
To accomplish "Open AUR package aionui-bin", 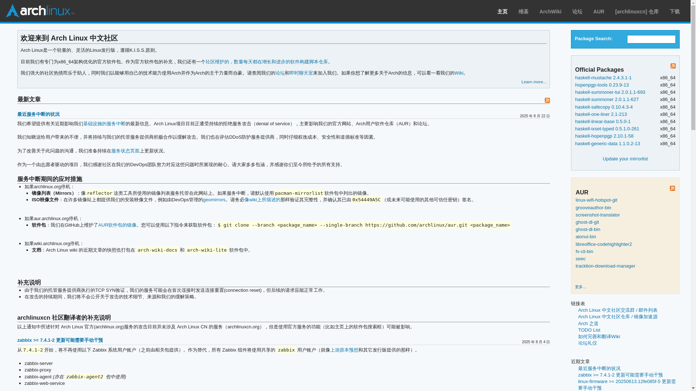I will [585, 237].
